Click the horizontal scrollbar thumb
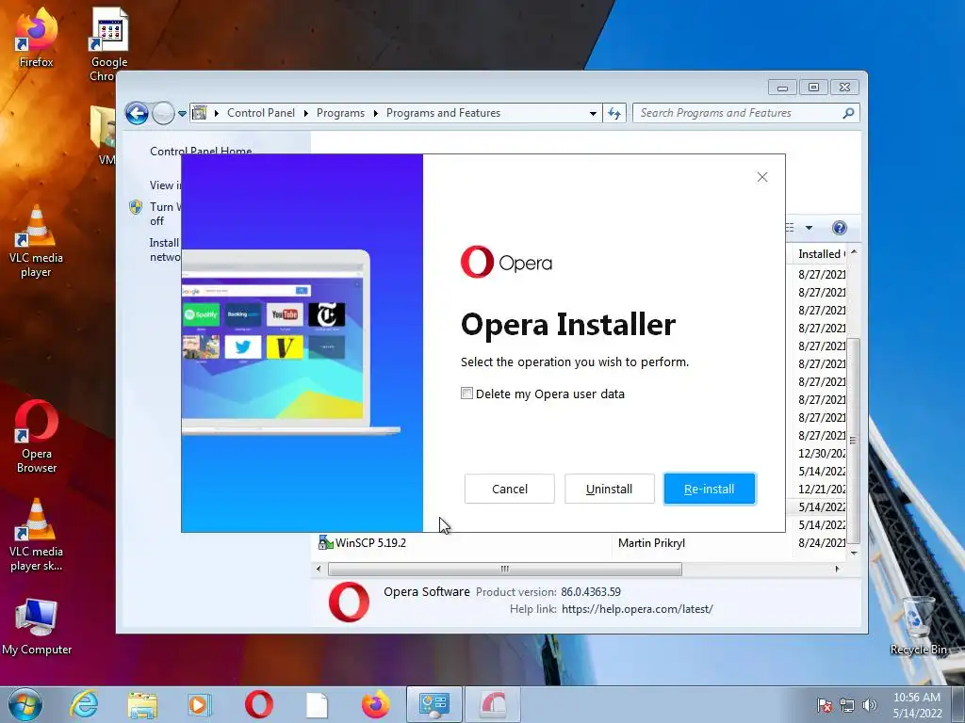The height and width of the screenshot is (723, 965). 505,569
